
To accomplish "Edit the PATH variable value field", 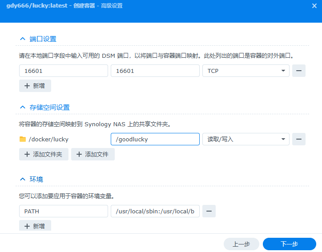I will (x=155, y=211).
